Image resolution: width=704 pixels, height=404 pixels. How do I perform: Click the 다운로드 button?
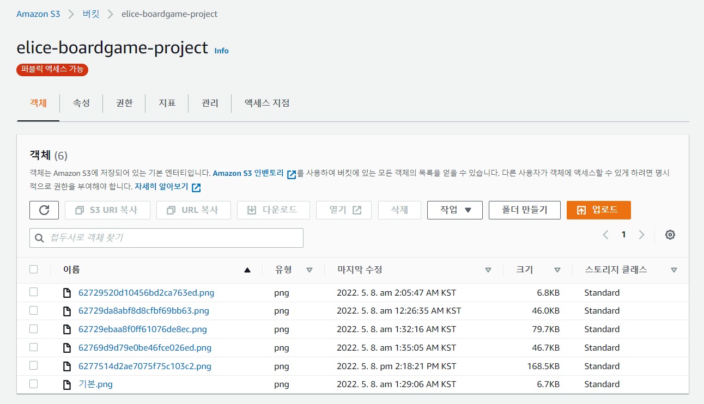coord(274,210)
